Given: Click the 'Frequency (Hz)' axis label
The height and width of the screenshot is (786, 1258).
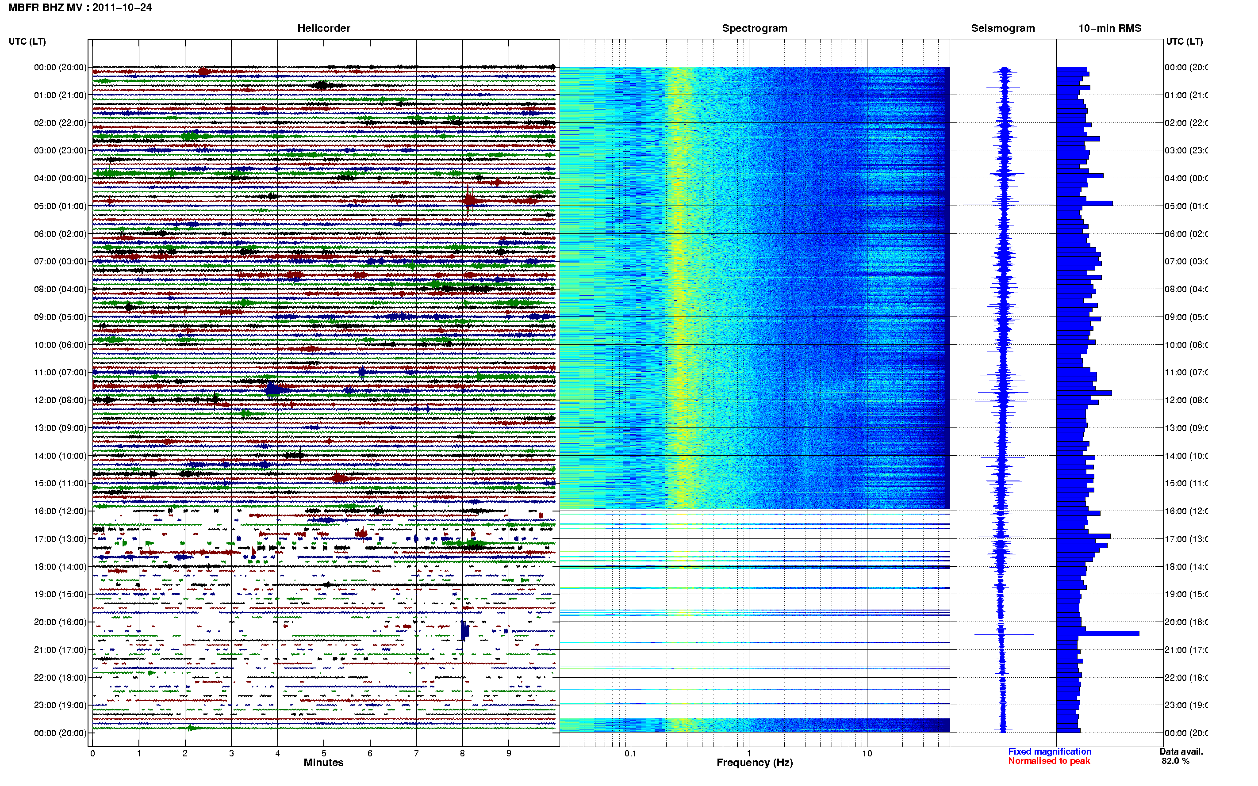Looking at the screenshot, I should pos(755,763).
